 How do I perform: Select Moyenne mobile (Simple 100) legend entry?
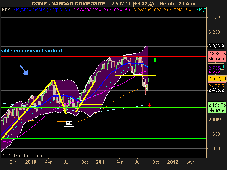163,10
